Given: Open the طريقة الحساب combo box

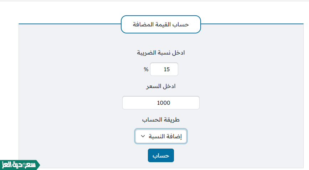Looking at the screenshot, I should (x=161, y=136).
